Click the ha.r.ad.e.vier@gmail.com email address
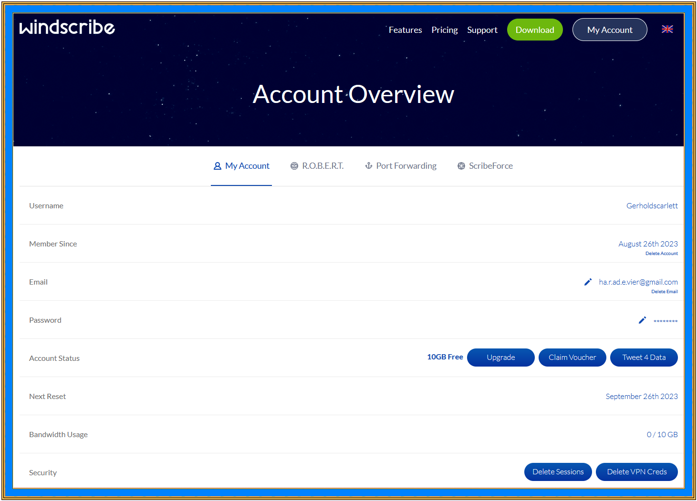Image resolution: width=697 pixels, height=501 pixels. 638,282
